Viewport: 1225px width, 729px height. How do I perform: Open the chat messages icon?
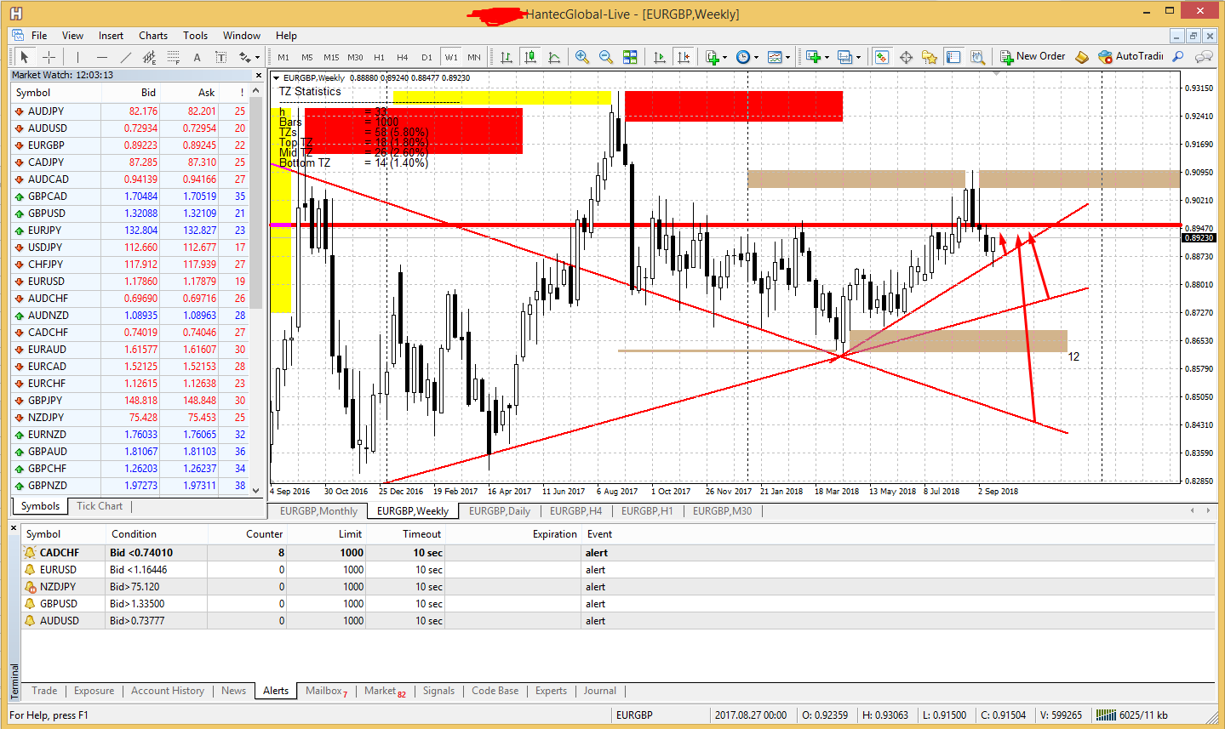(x=1204, y=57)
